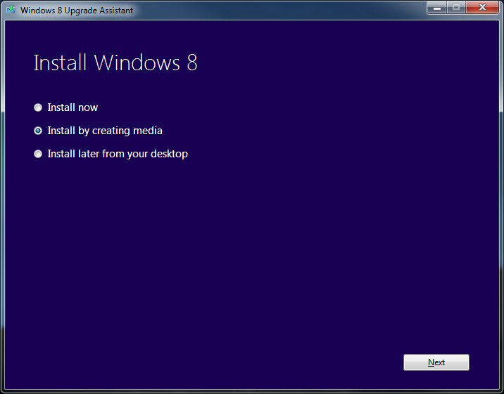Open the Upgrade Assistant title bar icon
This screenshot has height=394, width=504.
coord(11,10)
